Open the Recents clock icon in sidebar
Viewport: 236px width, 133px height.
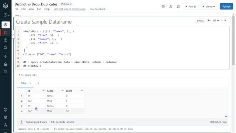tap(6, 40)
